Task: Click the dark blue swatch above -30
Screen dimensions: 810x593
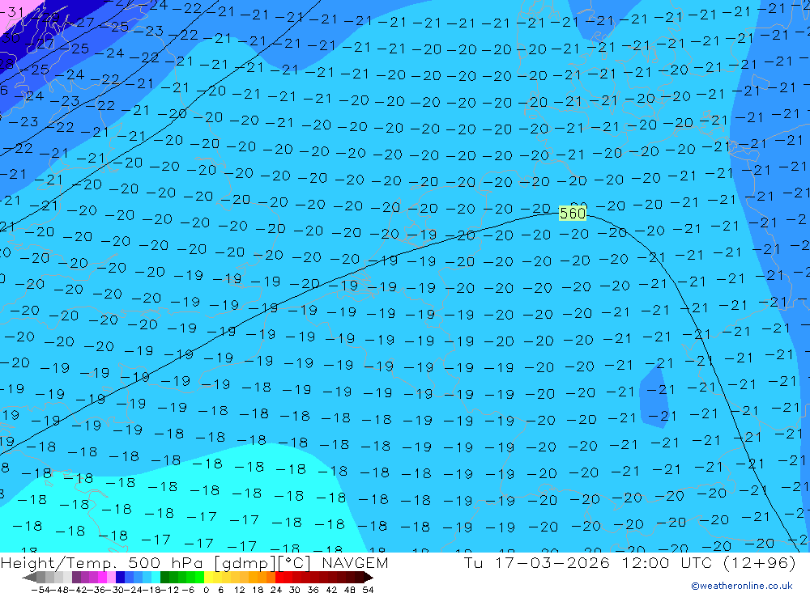Action: point(120,578)
